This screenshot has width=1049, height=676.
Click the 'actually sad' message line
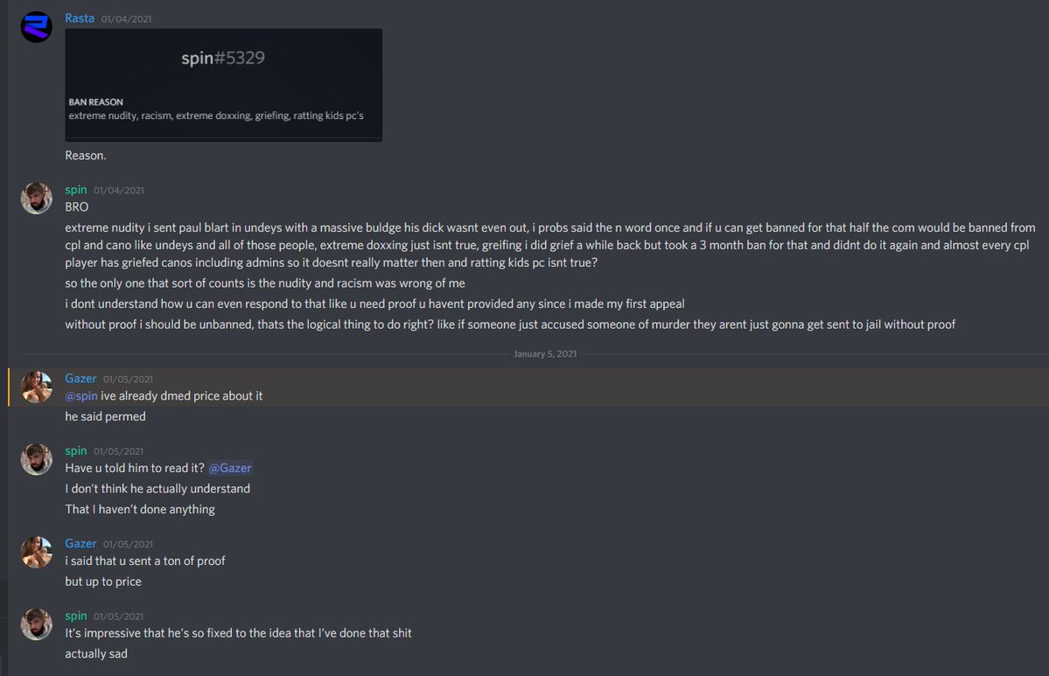pyautogui.click(x=96, y=653)
